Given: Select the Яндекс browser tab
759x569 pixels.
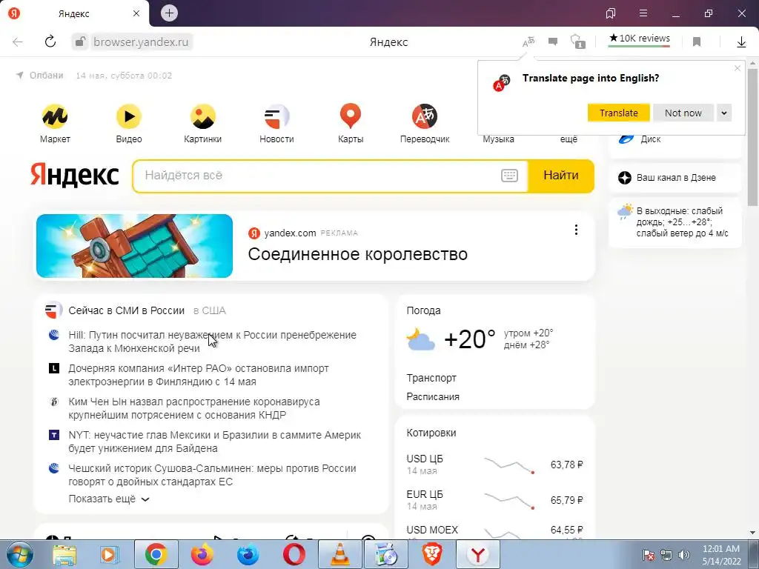Looking at the screenshot, I should pyautogui.click(x=75, y=13).
